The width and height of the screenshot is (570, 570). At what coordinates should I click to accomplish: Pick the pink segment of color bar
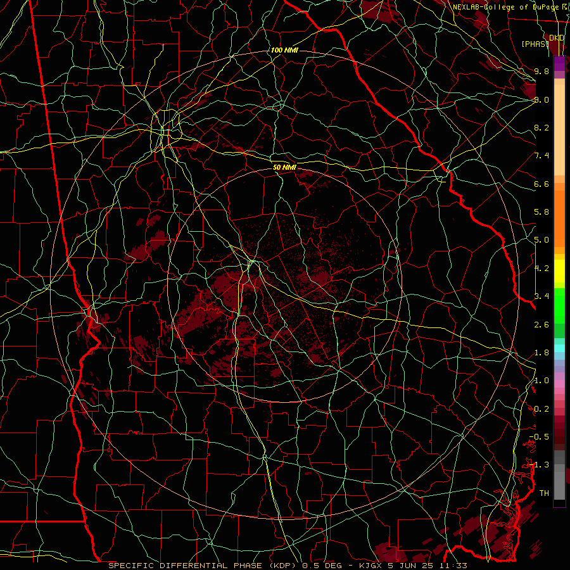tap(559, 383)
